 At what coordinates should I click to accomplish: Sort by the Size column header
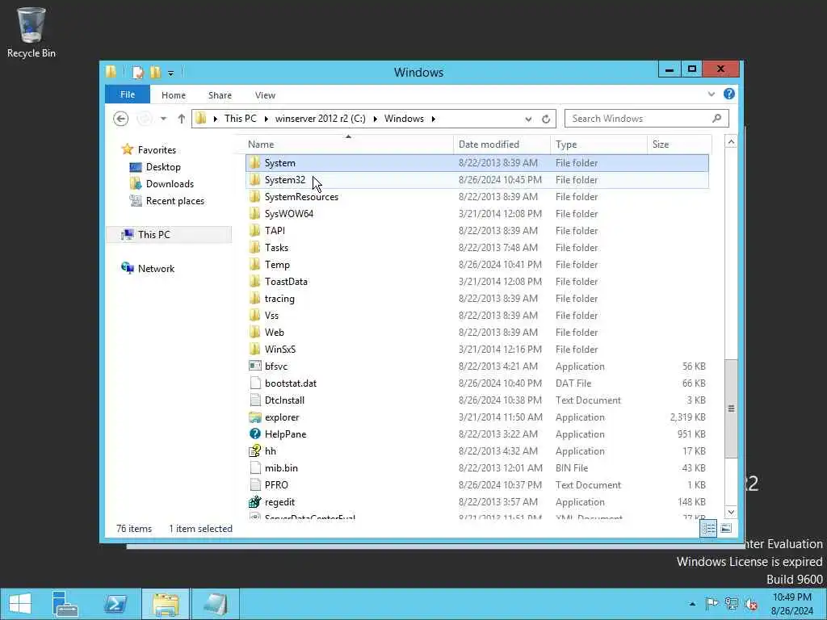point(678,145)
